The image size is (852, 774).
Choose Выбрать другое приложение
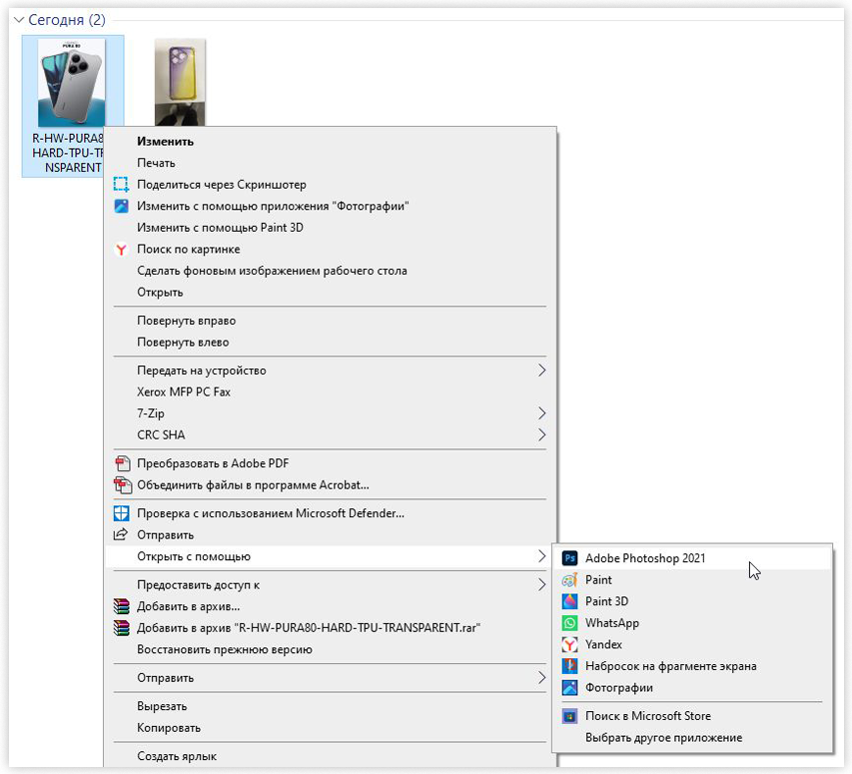pyautogui.click(x=663, y=738)
